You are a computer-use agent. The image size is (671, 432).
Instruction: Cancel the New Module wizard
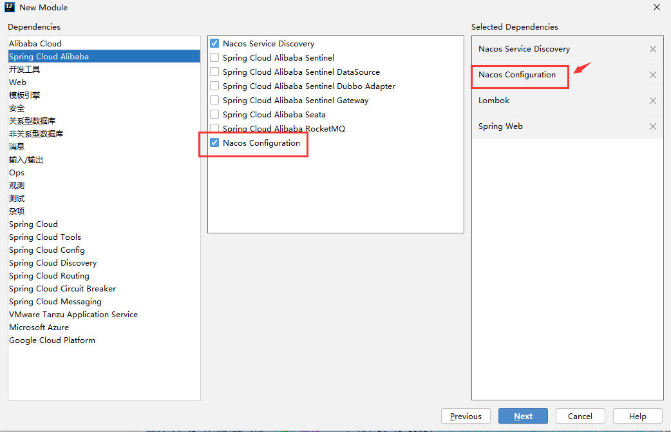pyautogui.click(x=580, y=416)
